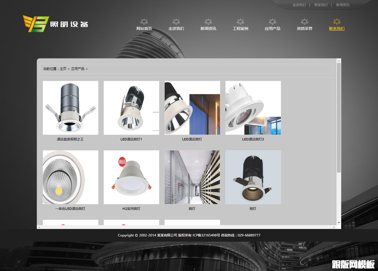Open the H2系列筒灯 product image
Viewport: 378px width, 271px height.
[x=131, y=177]
